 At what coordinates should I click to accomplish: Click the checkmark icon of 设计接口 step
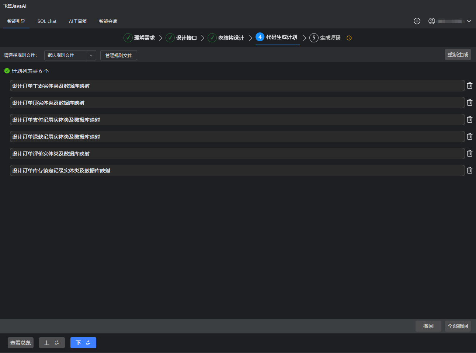[x=170, y=38]
